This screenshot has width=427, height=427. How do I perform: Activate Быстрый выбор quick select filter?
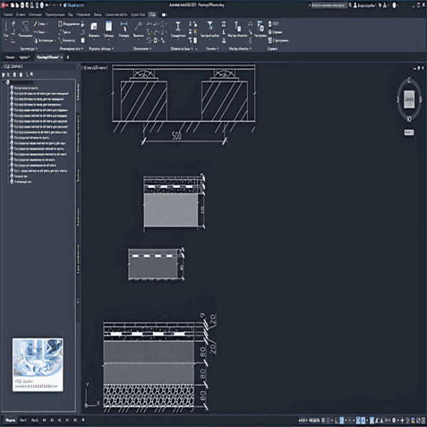[x=210, y=30]
